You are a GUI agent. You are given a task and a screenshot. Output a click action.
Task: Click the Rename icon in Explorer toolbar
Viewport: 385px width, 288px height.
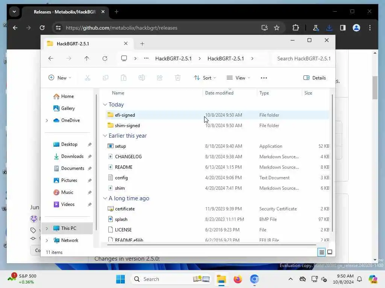tap(142, 78)
